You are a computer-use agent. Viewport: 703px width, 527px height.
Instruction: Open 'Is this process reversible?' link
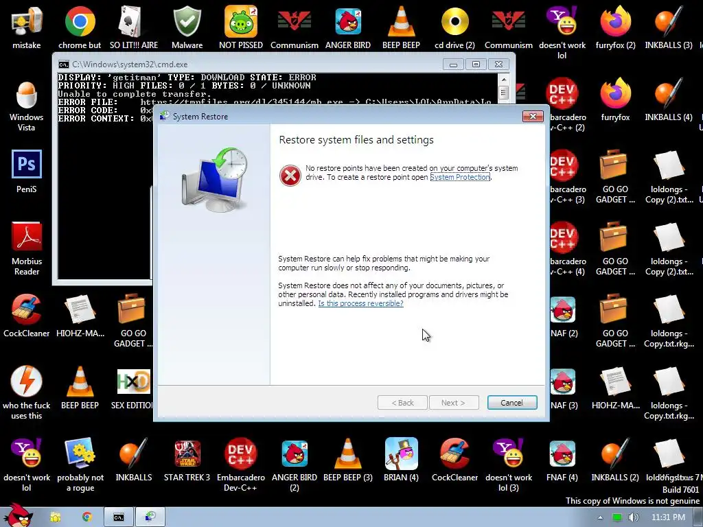click(360, 303)
